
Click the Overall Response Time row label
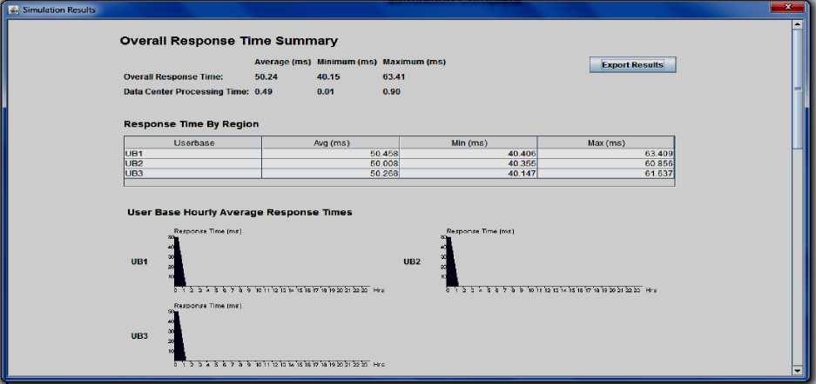click(173, 76)
